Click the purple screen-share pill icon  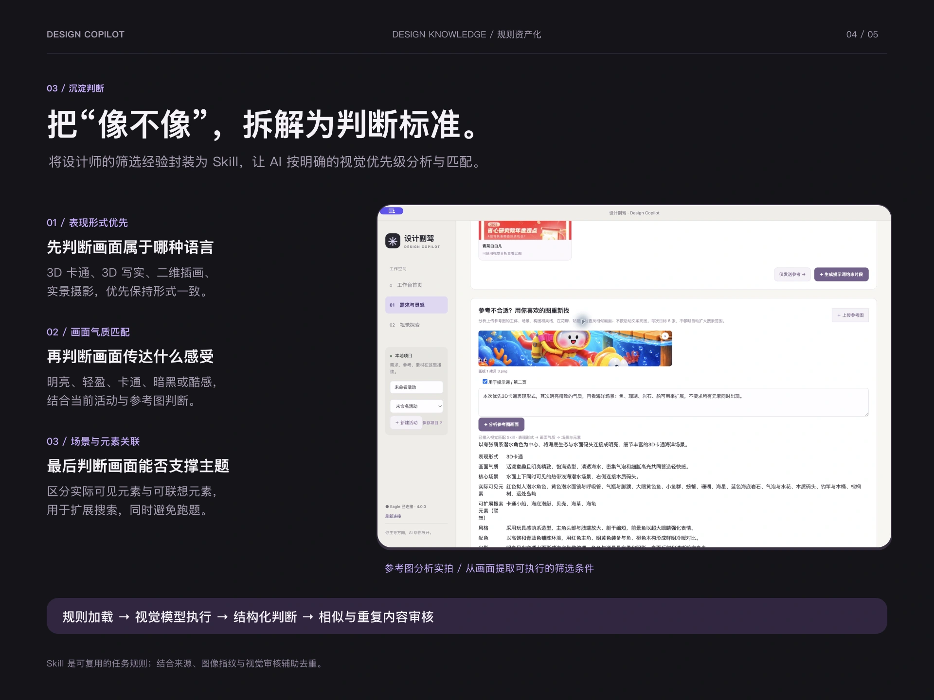pyautogui.click(x=392, y=211)
